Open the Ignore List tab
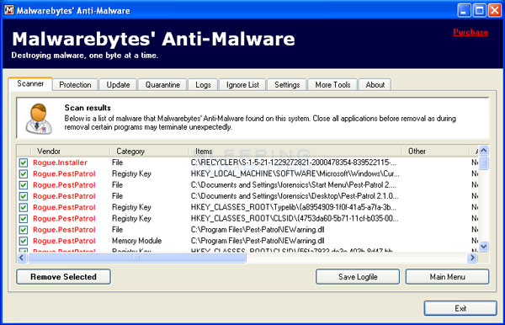 pos(242,85)
